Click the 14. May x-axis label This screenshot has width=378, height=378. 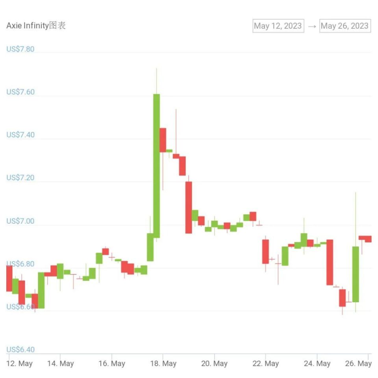[x=61, y=363]
